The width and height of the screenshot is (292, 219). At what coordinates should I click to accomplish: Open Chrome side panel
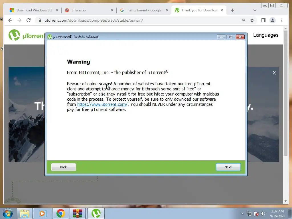263,20
